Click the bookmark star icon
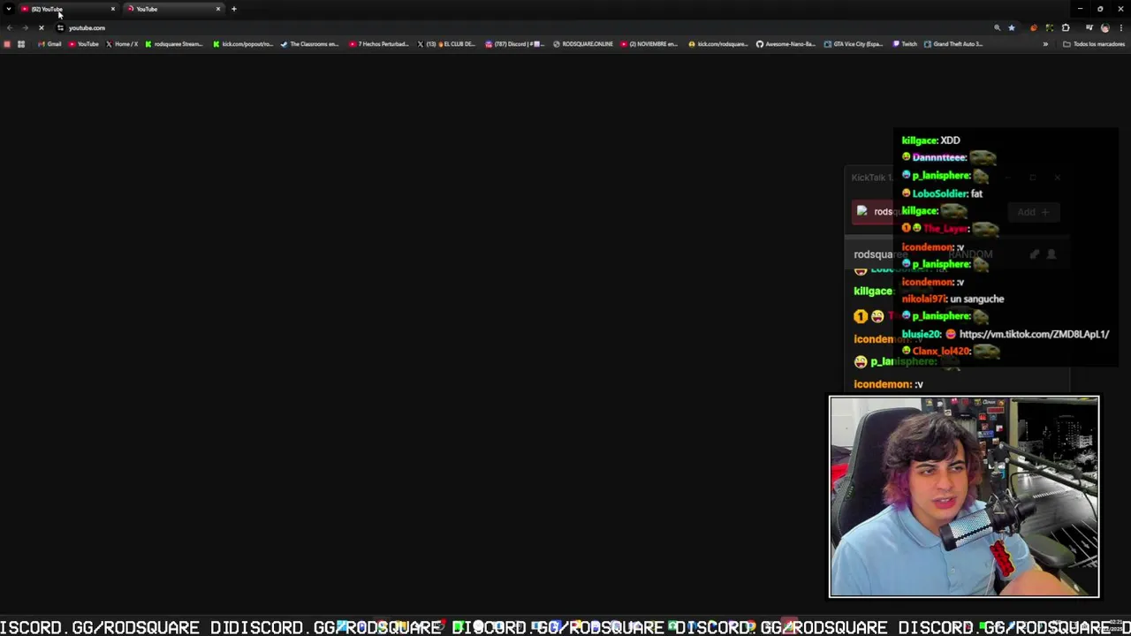Viewport: 1131px width, 636px height. click(x=1012, y=27)
